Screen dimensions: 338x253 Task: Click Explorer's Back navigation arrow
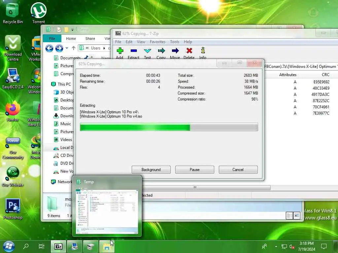point(50,48)
